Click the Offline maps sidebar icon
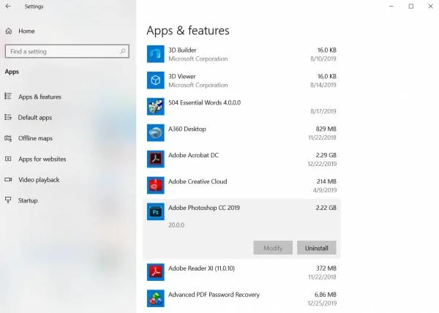Image resolution: width=439 pixels, height=313 pixels. click(8, 138)
